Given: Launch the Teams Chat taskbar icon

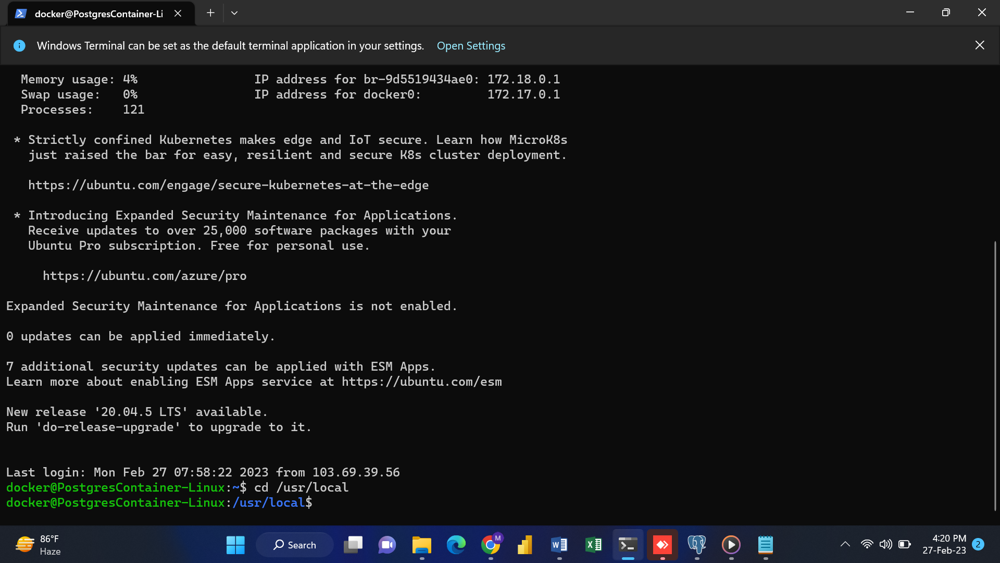Looking at the screenshot, I should tap(387, 545).
